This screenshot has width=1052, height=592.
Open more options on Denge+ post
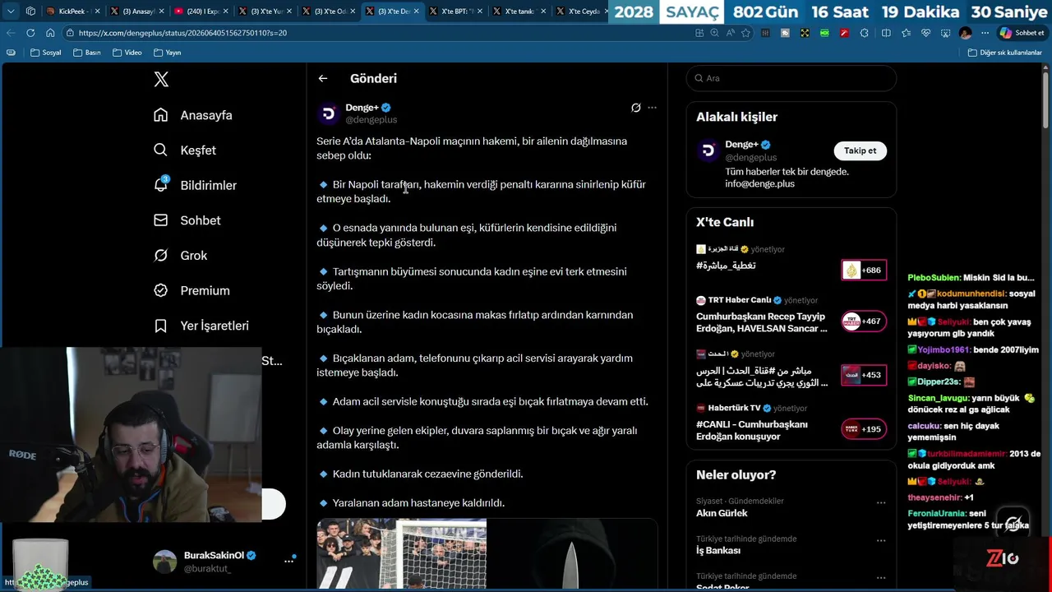(652, 108)
